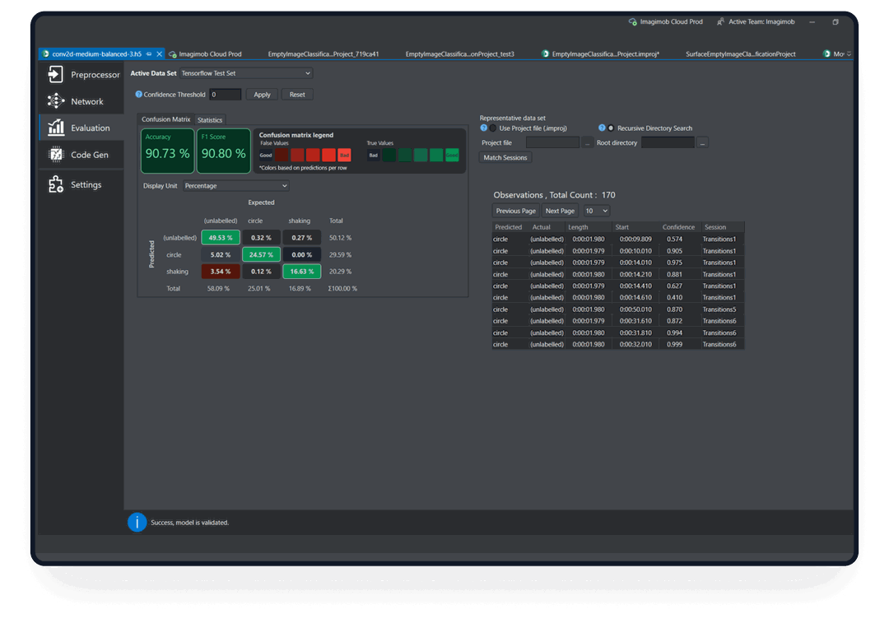Switch to the Statistics tab

[210, 120]
